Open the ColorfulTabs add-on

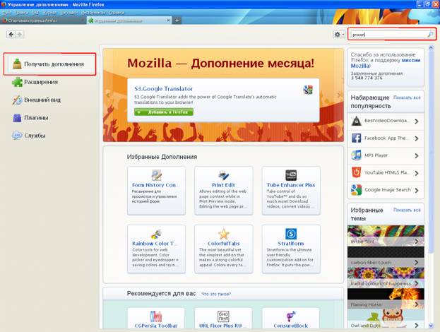[x=223, y=249]
